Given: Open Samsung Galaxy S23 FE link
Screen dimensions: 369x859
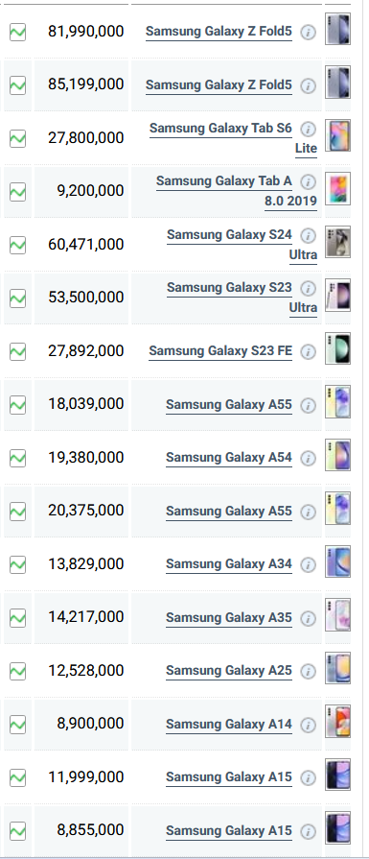Looking at the screenshot, I should pos(220,350).
